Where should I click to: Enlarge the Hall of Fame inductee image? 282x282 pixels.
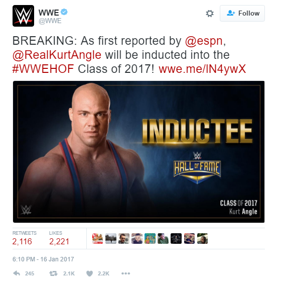[138, 152]
